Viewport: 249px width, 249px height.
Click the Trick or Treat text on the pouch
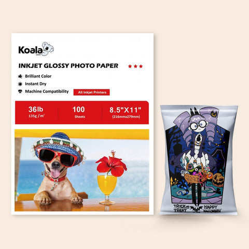point(181,209)
